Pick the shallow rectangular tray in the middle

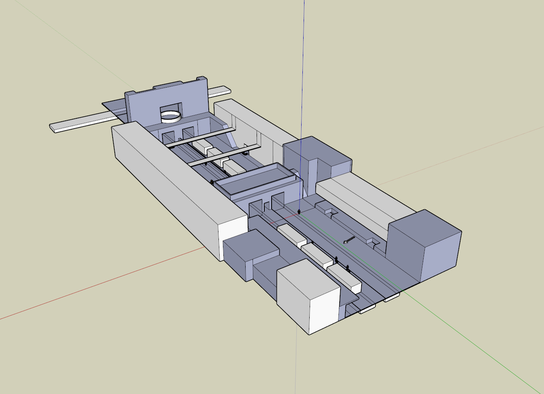(255, 180)
